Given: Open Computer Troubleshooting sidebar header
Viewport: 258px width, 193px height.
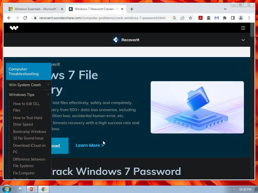Looking at the screenshot, I should (x=29, y=71).
